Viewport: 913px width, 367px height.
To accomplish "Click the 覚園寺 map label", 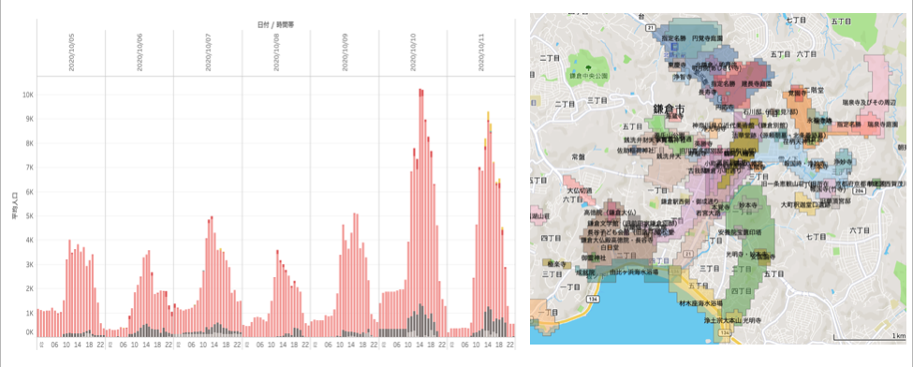I will (x=797, y=93).
